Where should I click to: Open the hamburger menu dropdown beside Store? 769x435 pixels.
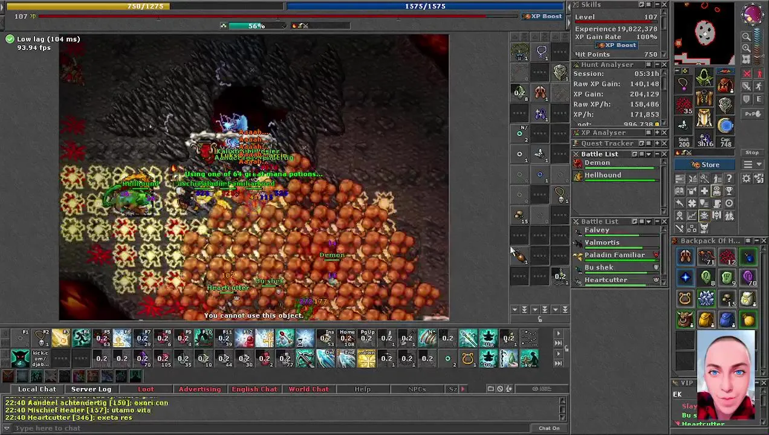tap(752, 164)
